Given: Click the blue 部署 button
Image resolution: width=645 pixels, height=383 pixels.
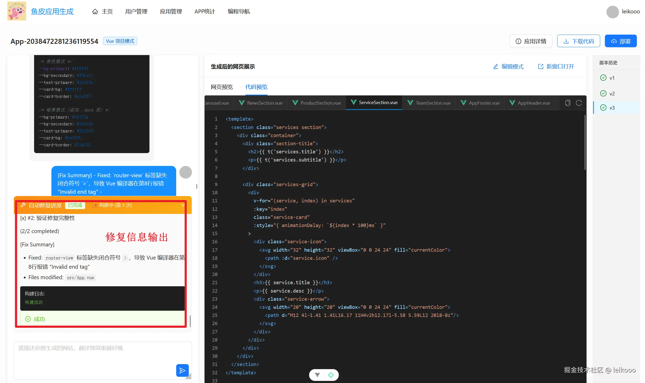Looking at the screenshot, I should click(x=621, y=41).
